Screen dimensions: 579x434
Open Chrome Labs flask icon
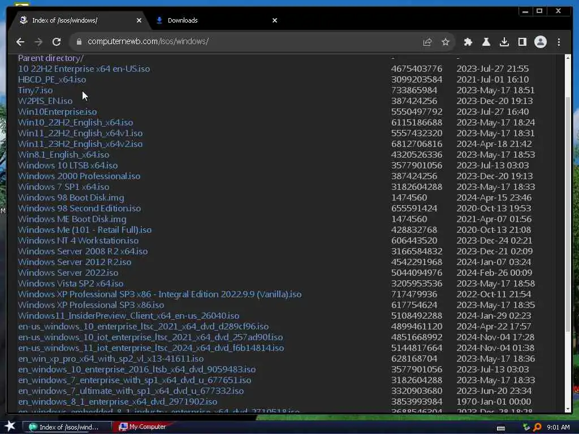[486, 42]
